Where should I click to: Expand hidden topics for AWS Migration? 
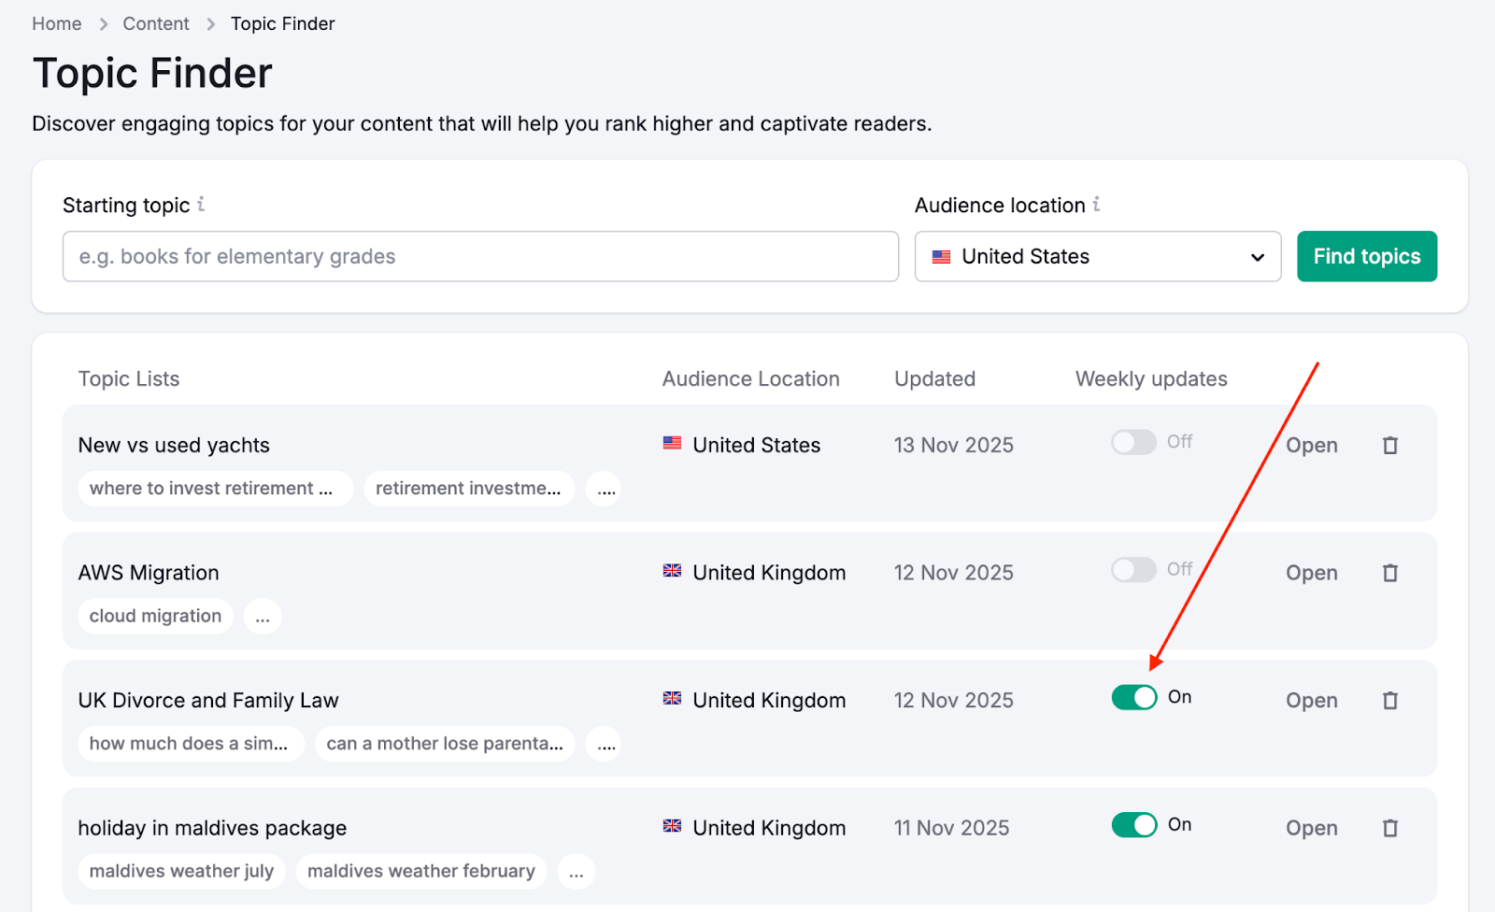click(x=262, y=616)
